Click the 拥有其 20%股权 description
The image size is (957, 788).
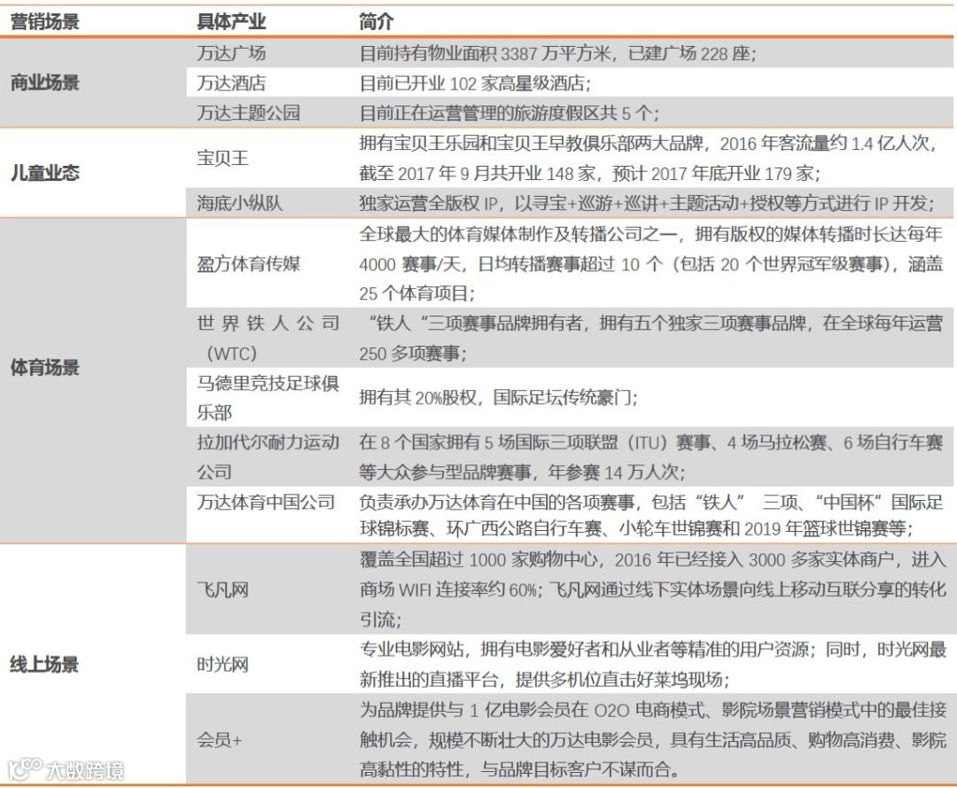click(498, 398)
